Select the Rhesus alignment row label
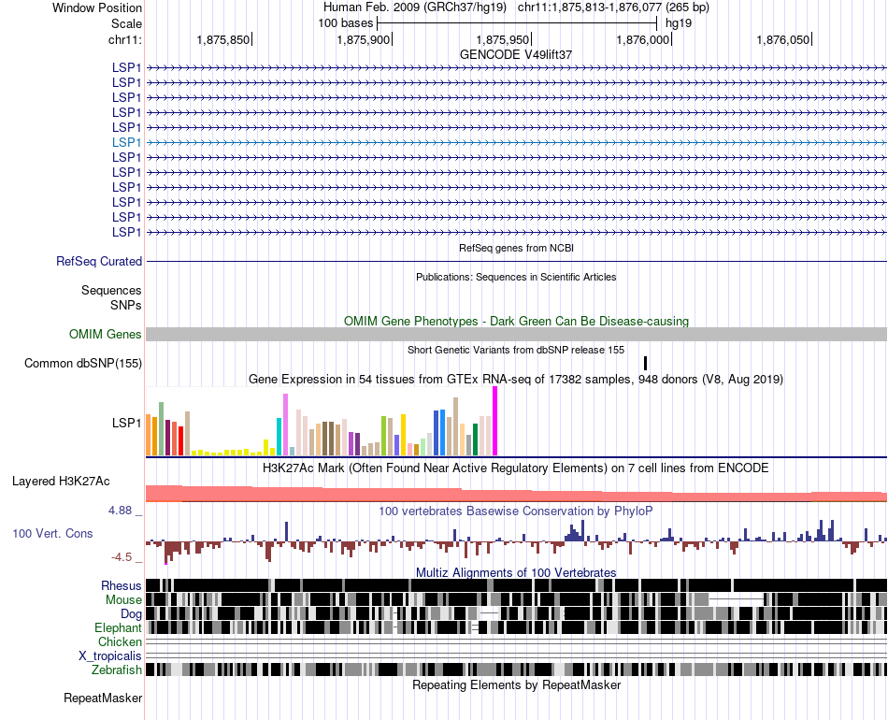Screen dimensions: 888x720 click(122, 585)
